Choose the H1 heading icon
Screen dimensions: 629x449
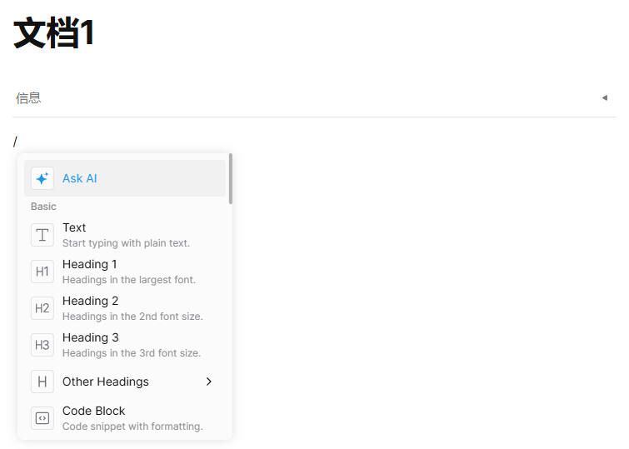42,272
